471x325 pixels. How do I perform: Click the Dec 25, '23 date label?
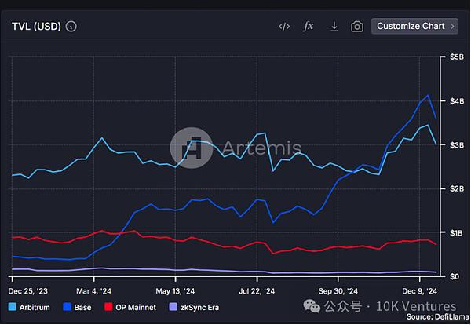[28, 291]
